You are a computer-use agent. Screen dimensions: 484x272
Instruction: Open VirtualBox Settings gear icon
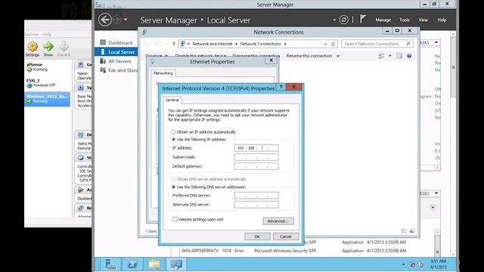pos(33,47)
